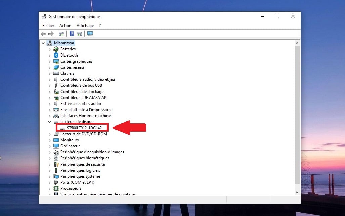Open the Action menu
Screen dimensions: 345x216
coord(65,25)
